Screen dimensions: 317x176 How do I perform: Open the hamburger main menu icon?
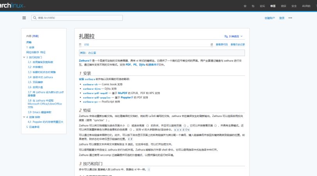click(x=24, y=18)
